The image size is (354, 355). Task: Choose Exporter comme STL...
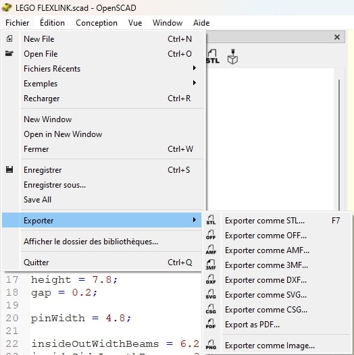coord(277,220)
